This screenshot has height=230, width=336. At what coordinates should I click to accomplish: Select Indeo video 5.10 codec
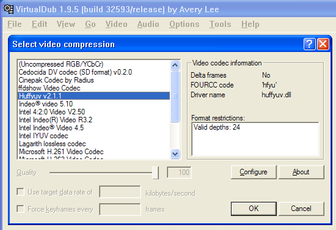94,104
